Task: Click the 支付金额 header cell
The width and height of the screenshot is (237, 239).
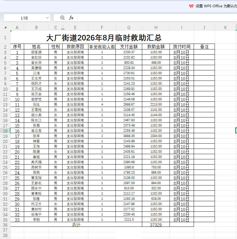Action: point(129,47)
